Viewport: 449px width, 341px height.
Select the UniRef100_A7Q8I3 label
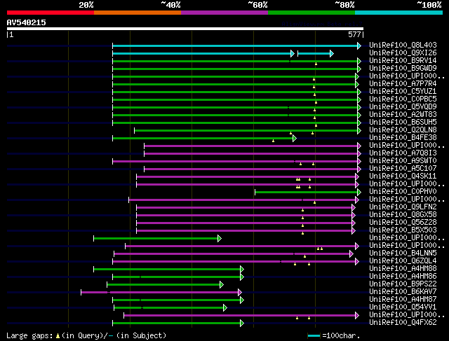[403, 153]
